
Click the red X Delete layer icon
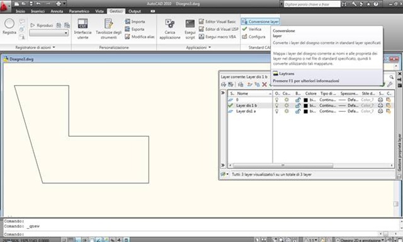[x=264, y=84]
